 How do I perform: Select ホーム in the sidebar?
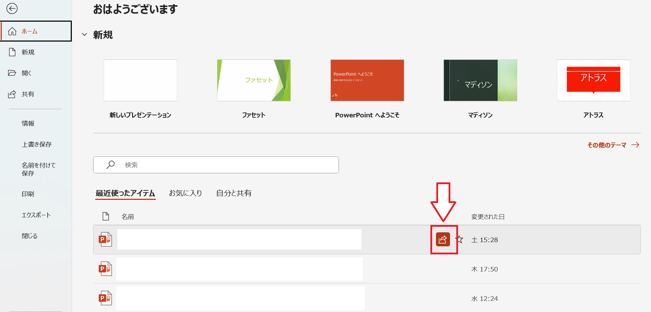click(x=29, y=31)
